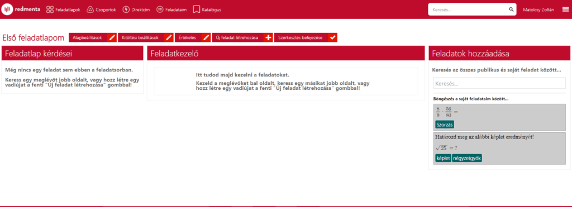Click the Feladatlapok grid icon

tap(50, 9)
